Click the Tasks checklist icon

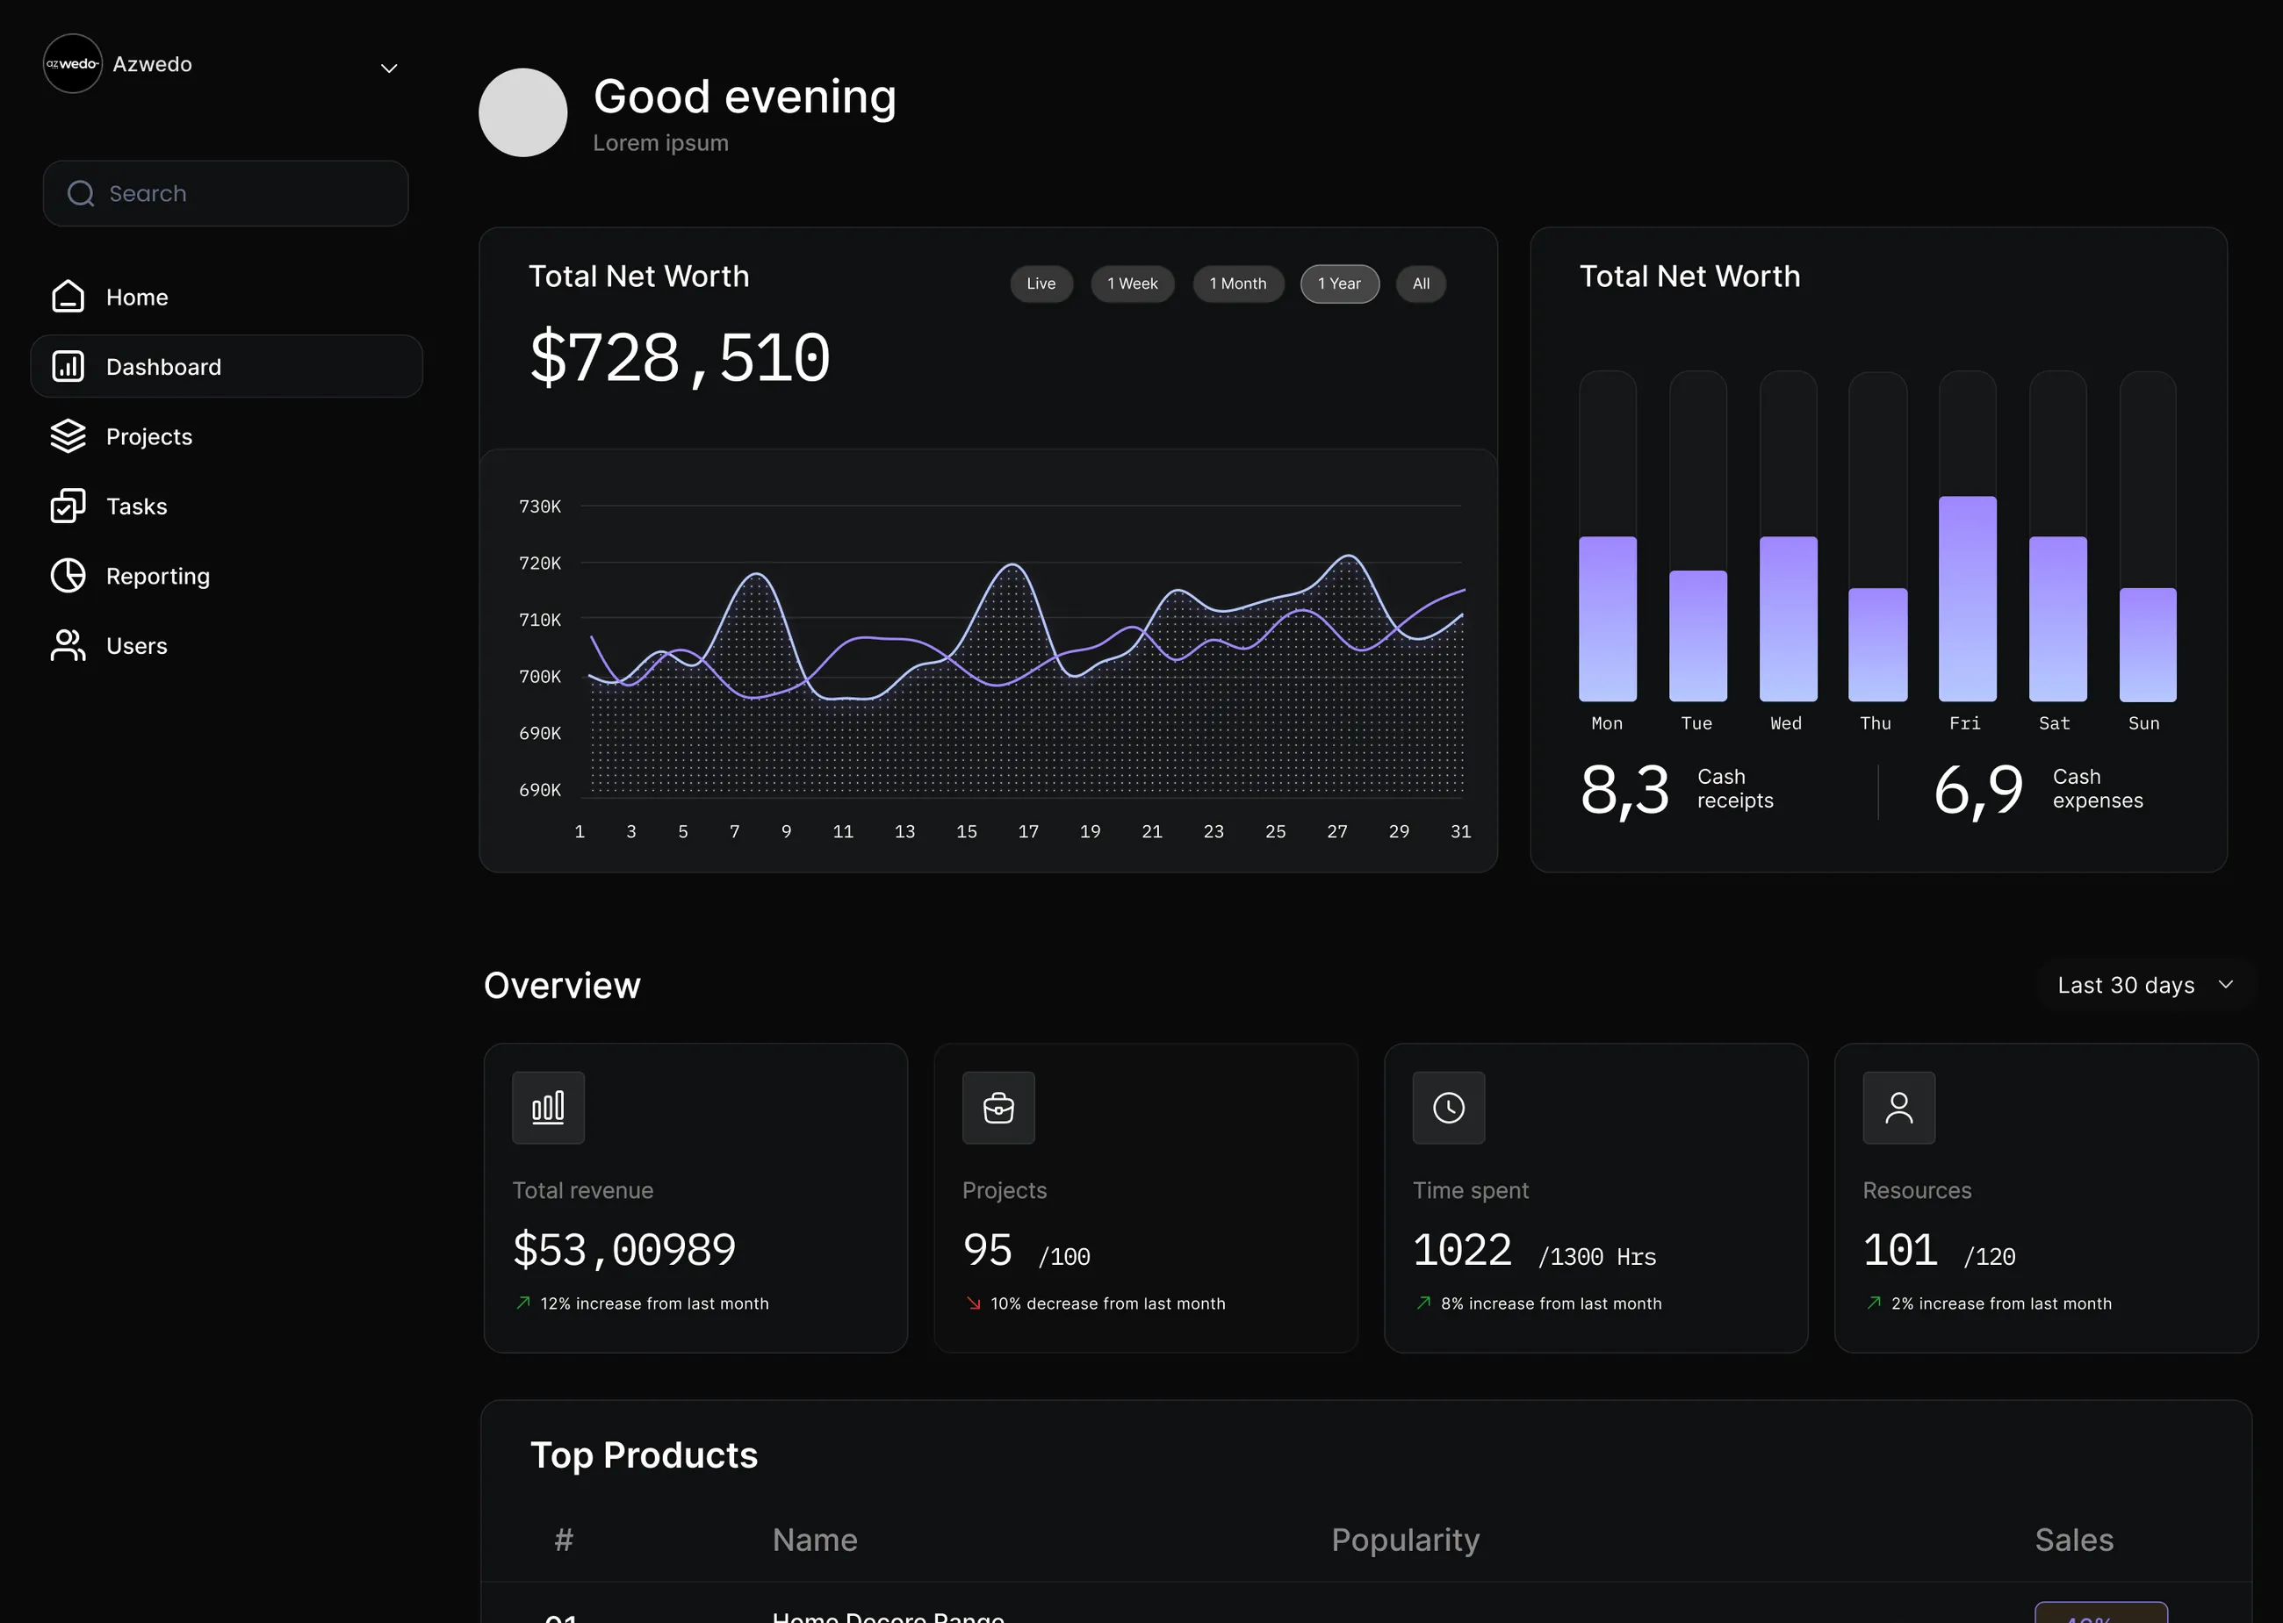[x=67, y=506]
